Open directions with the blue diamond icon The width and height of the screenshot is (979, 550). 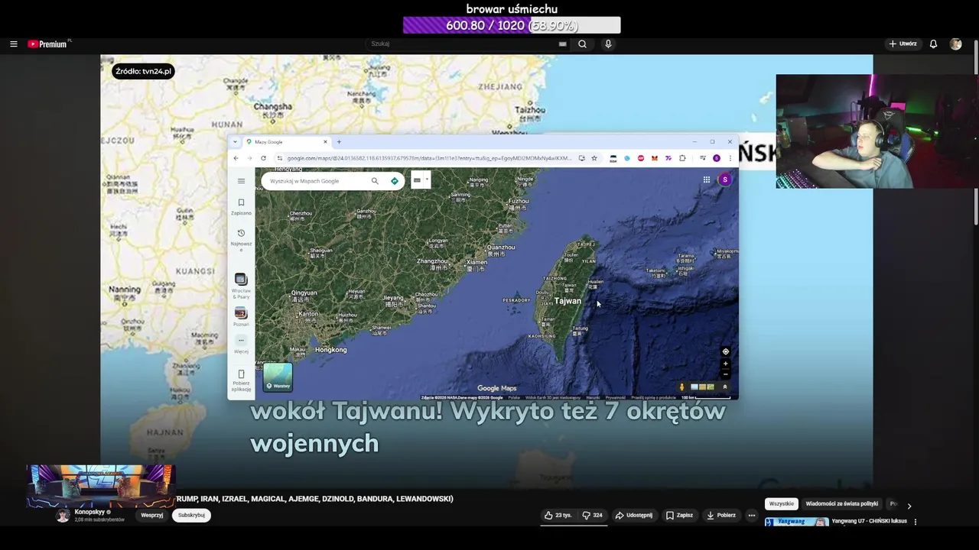[395, 181]
